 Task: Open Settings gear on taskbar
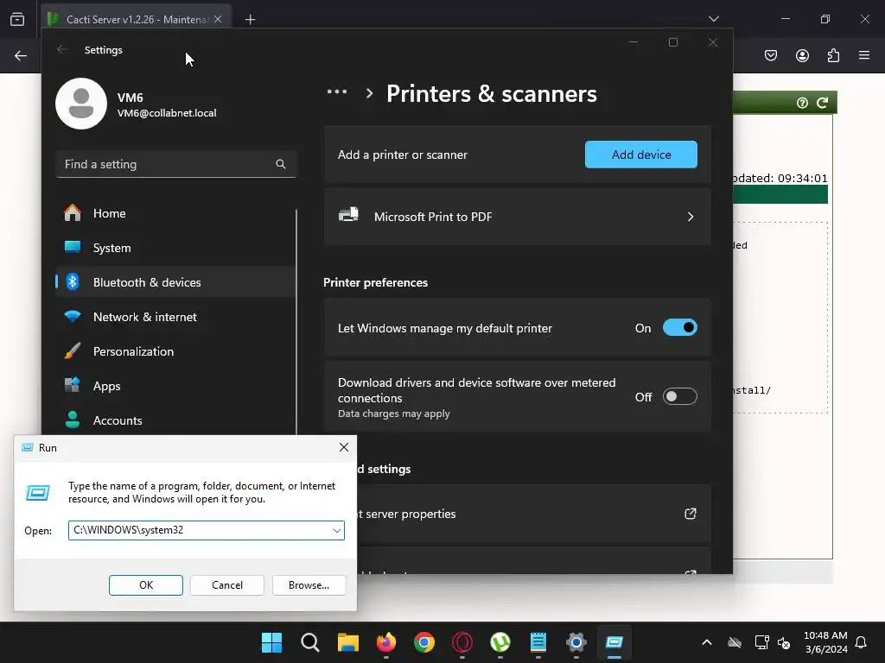tap(576, 642)
